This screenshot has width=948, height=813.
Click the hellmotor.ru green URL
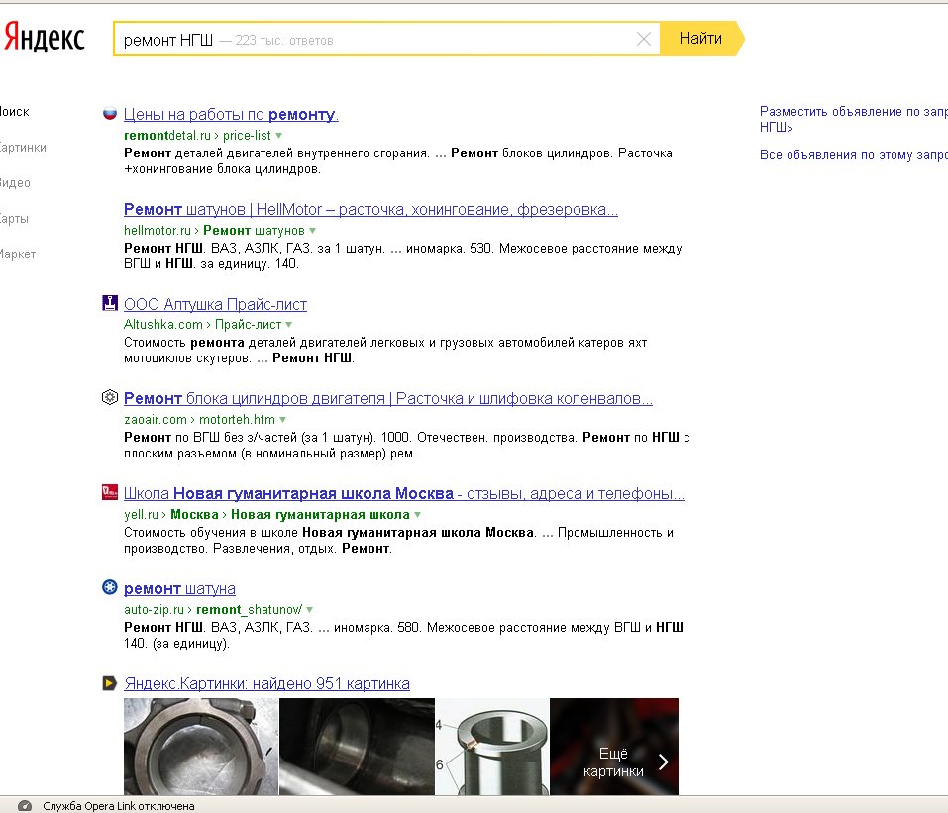158,231
